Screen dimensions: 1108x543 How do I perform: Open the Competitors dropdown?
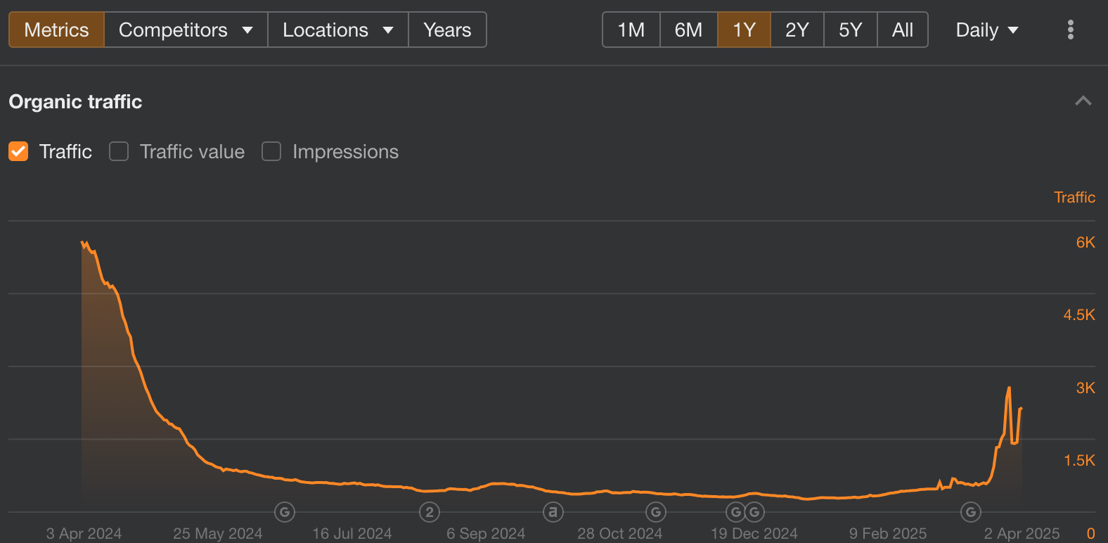tap(186, 30)
